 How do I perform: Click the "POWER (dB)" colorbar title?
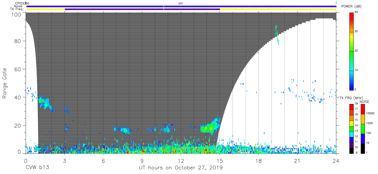pyautogui.click(x=351, y=6)
